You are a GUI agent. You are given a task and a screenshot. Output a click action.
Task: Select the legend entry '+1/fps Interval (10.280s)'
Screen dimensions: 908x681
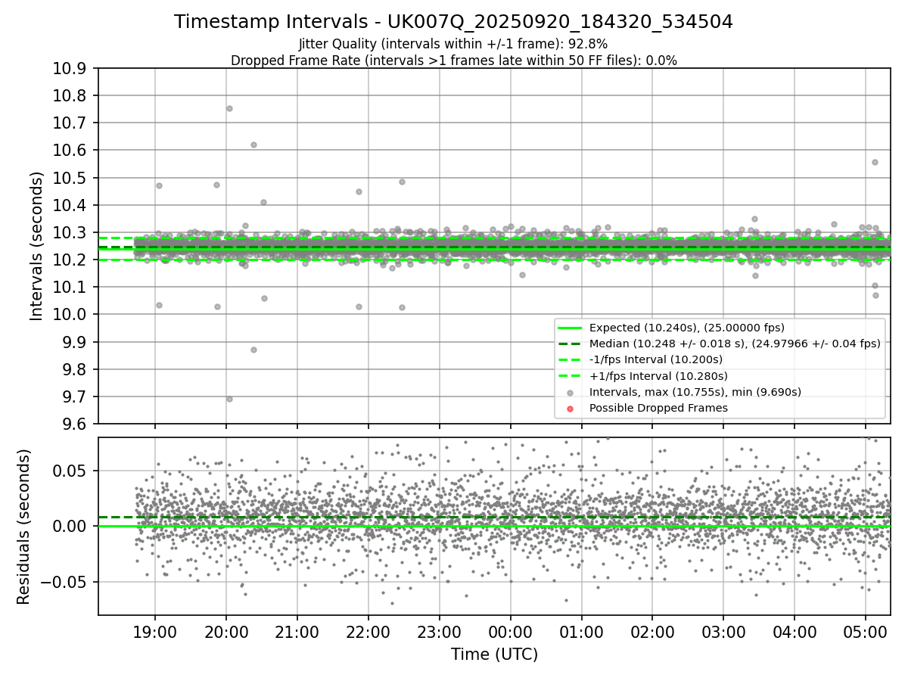(658, 376)
